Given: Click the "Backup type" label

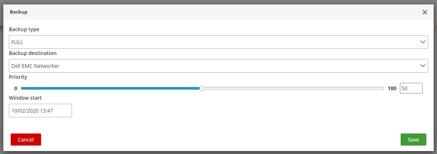Looking at the screenshot, I should (x=24, y=29).
